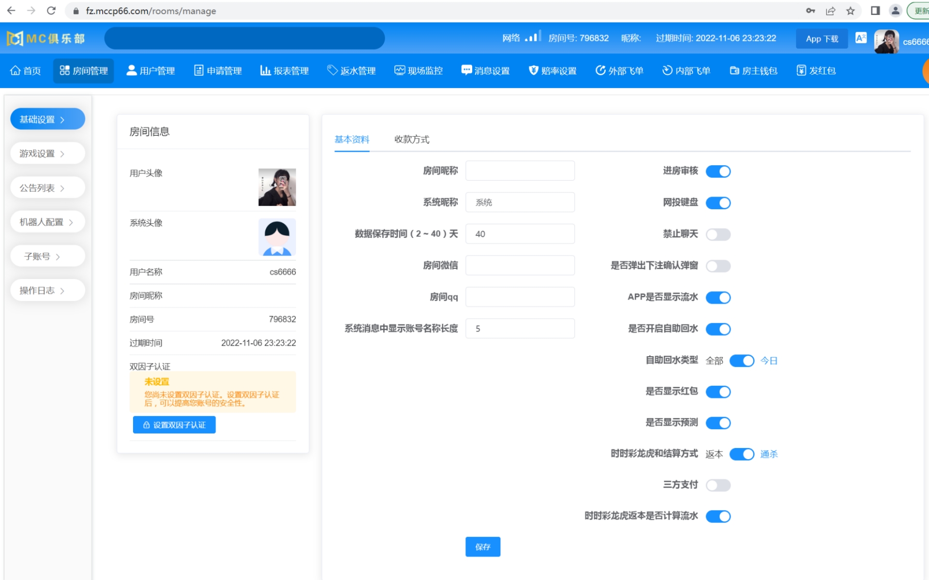
Task: Open 赔率设置 odds settings
Action: [x=553, y=71]
